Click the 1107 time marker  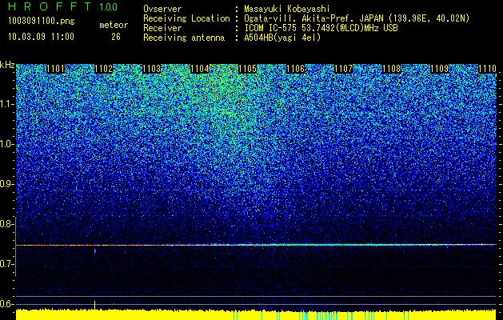343,69
